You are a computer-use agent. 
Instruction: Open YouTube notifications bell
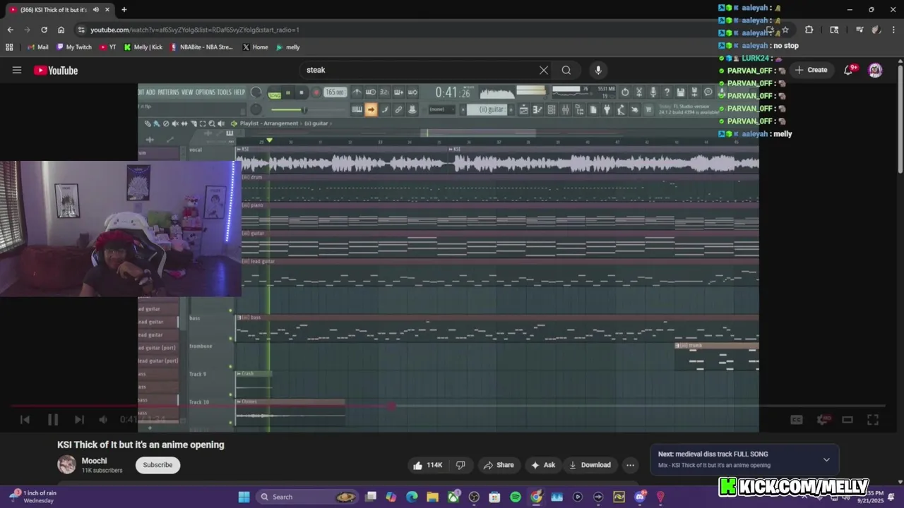(x=848, y=70)
